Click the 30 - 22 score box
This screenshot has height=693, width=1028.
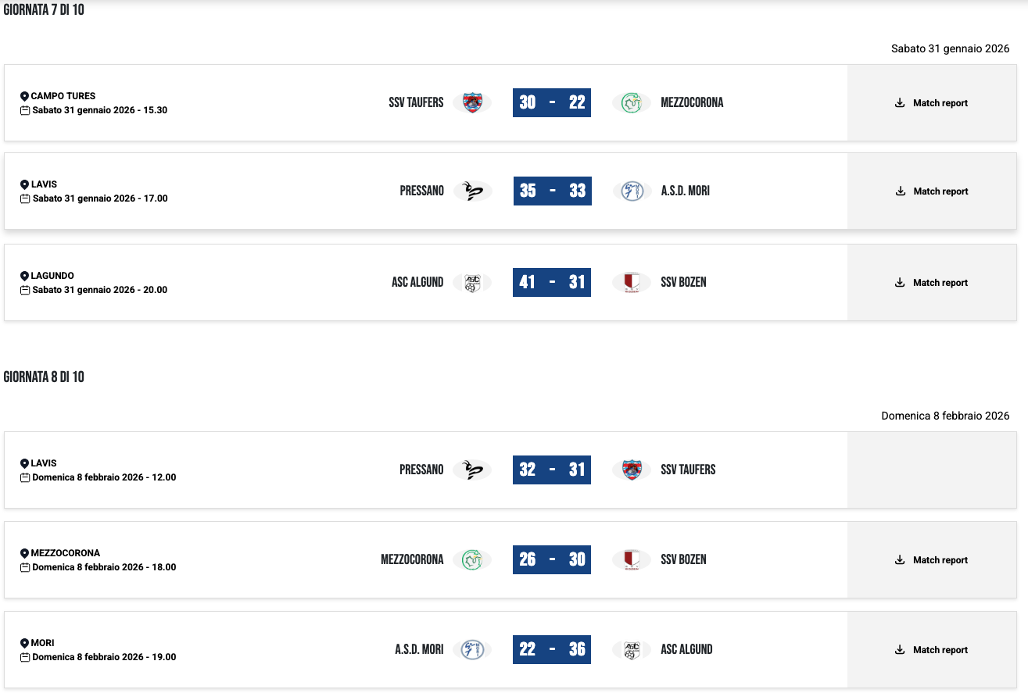552,102
